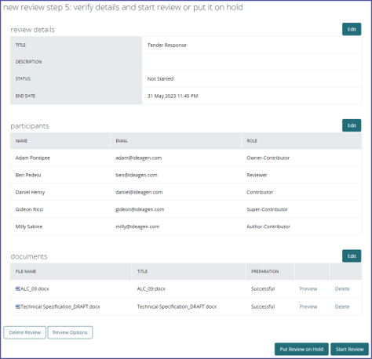372x359 pixels.
Task: Click the Delete Review button
Action: click(25, 332)
